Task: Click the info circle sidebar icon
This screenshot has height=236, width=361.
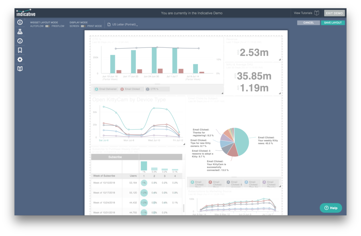Action: [x=20, y=22]
